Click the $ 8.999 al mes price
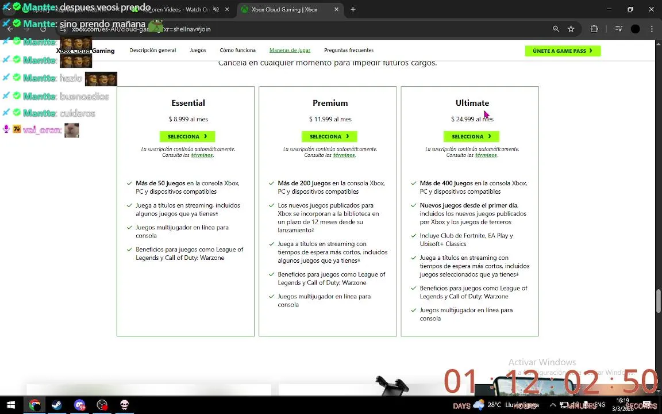This screenshot has width=662, height=414. (x=188, y=120)
